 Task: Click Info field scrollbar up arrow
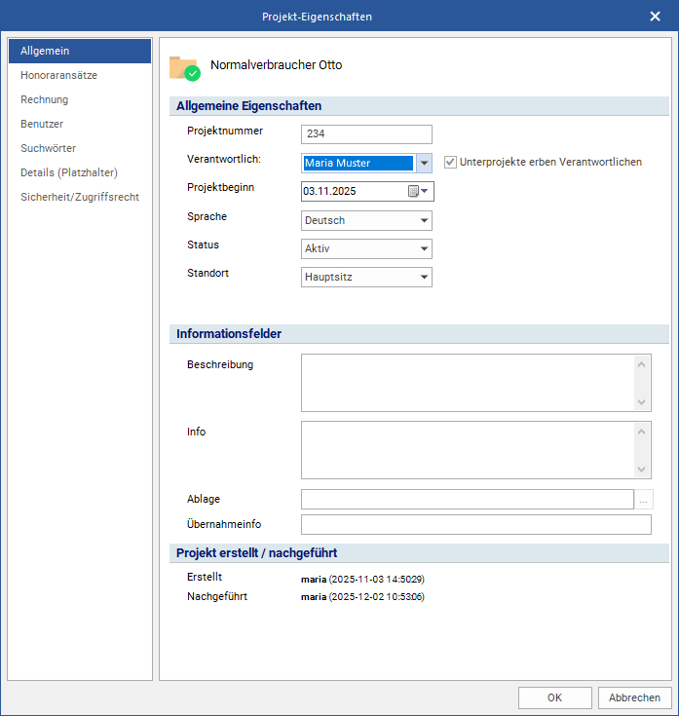click(x=642, y=432)
